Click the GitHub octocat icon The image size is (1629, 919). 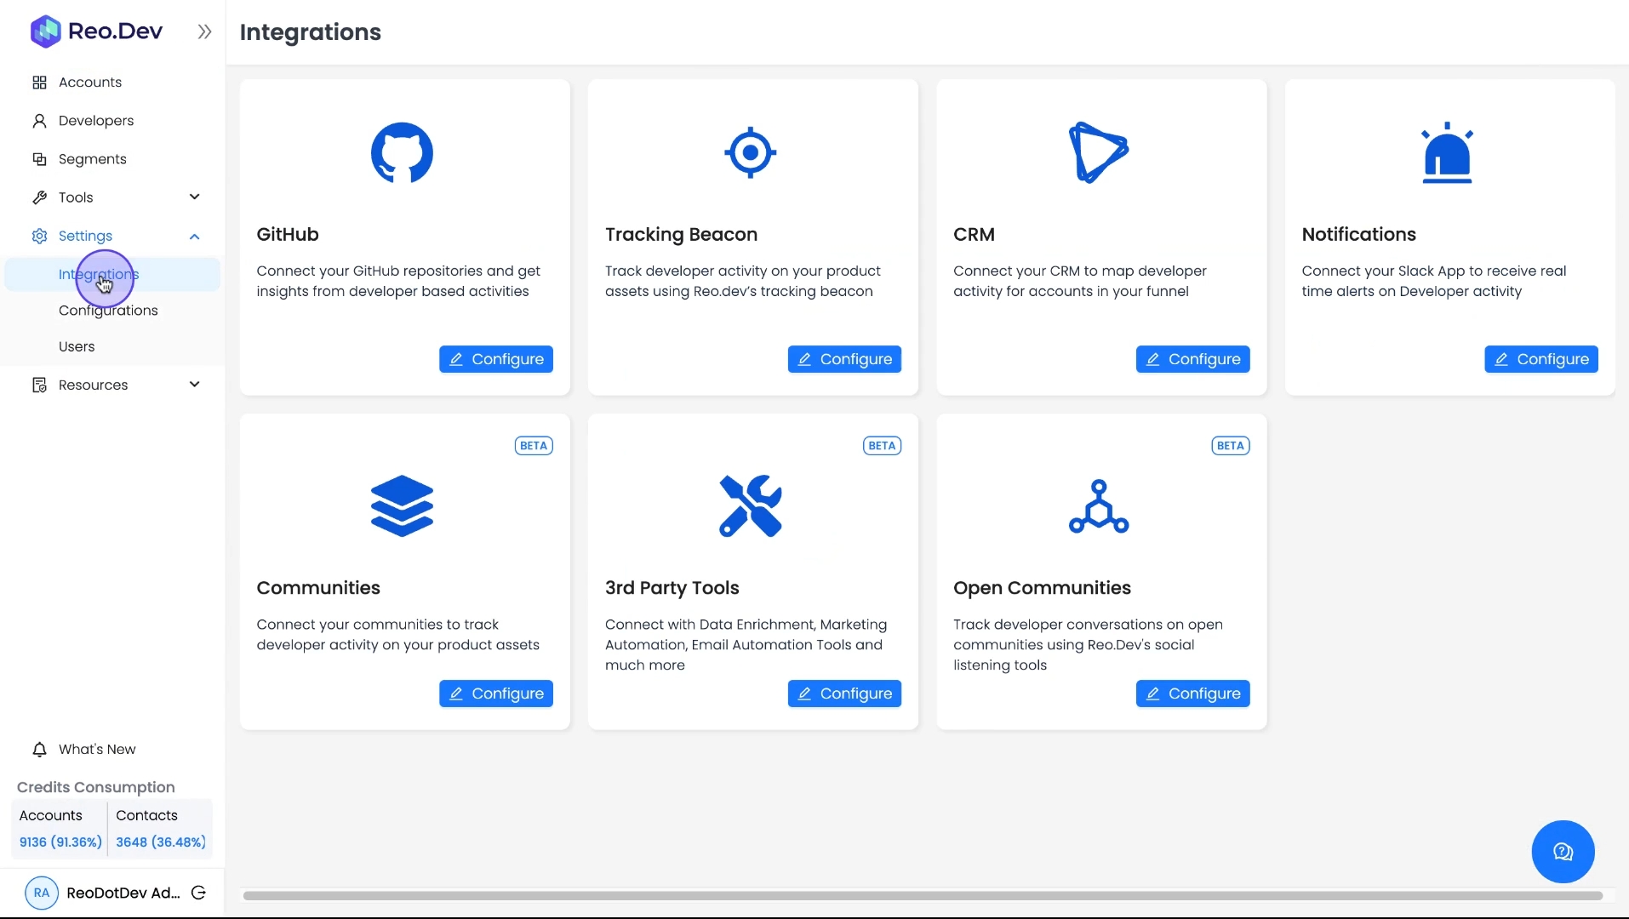(x=402, y=153)
